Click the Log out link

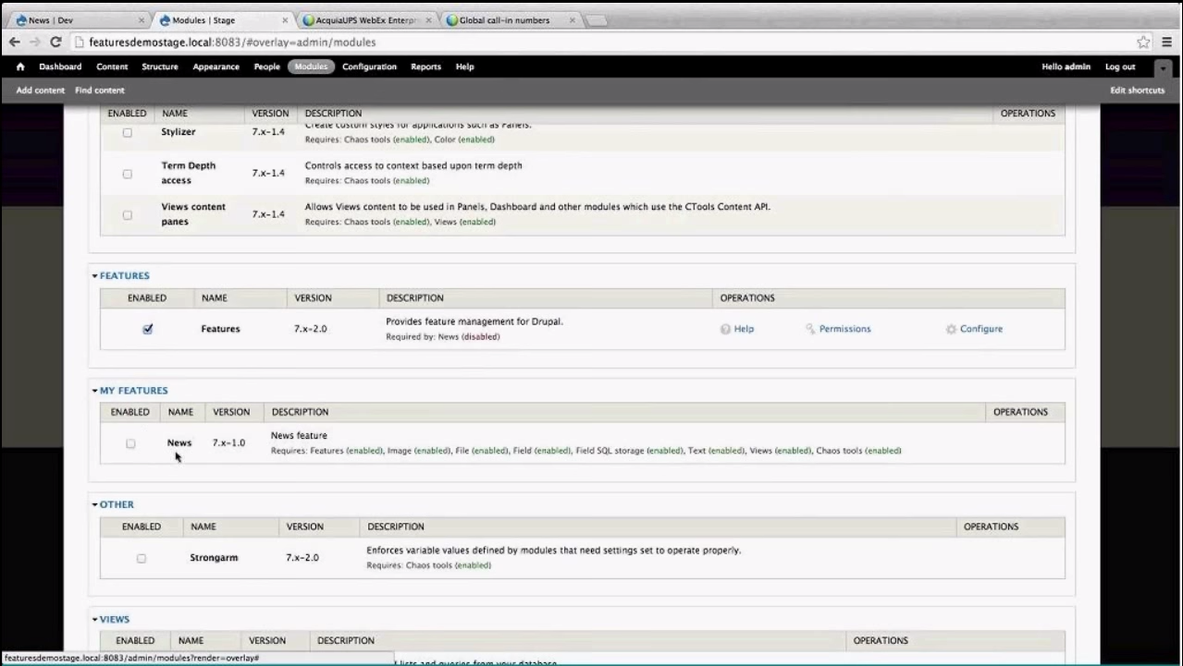tap(1119, 67)
